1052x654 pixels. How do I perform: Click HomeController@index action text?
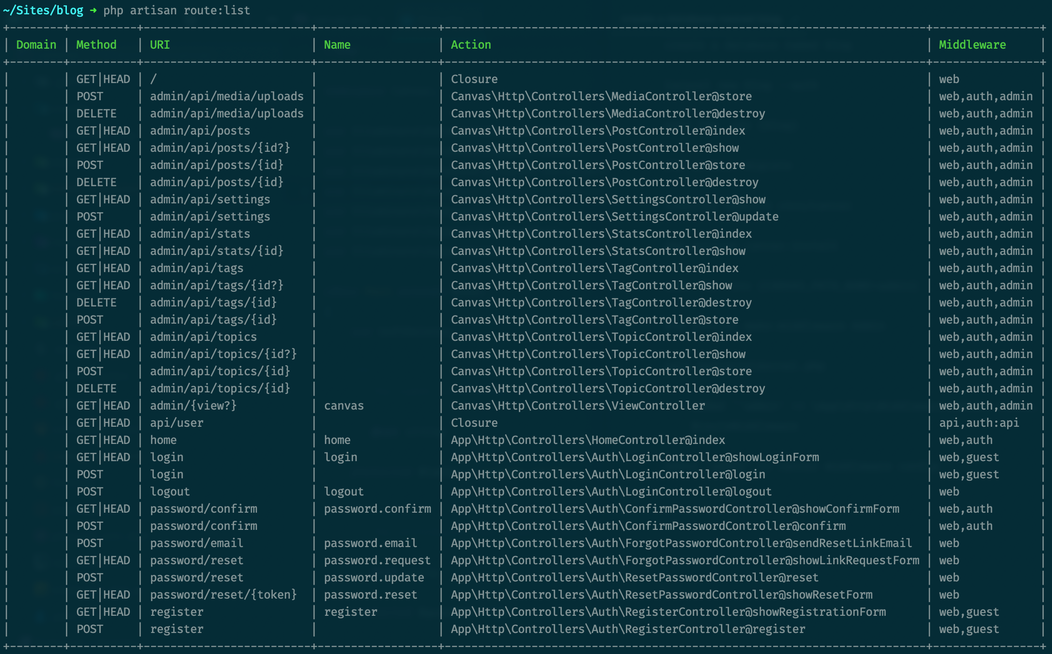pyautogui.click(x=588, y=440)
